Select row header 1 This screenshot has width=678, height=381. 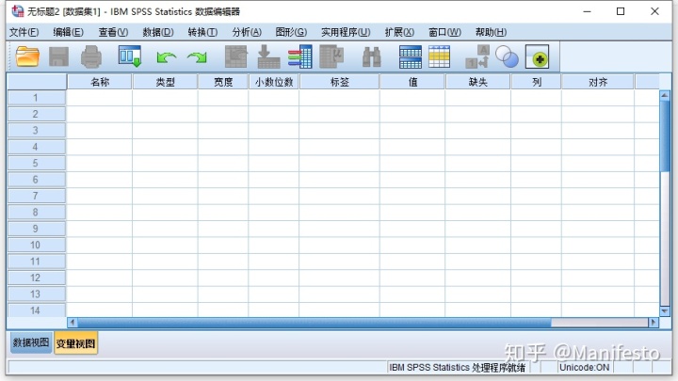(x=37, y=98)
